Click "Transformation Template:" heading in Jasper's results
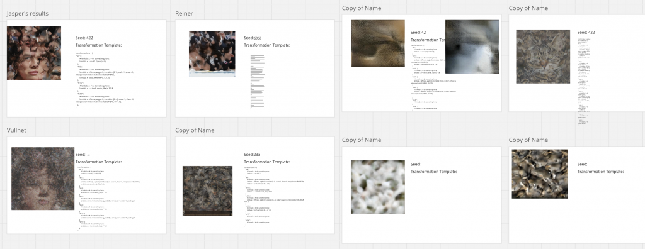 (x=99, y=45)
